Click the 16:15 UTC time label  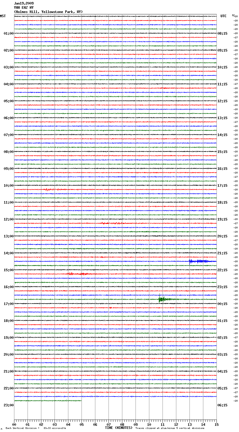(x=222, y=169)
